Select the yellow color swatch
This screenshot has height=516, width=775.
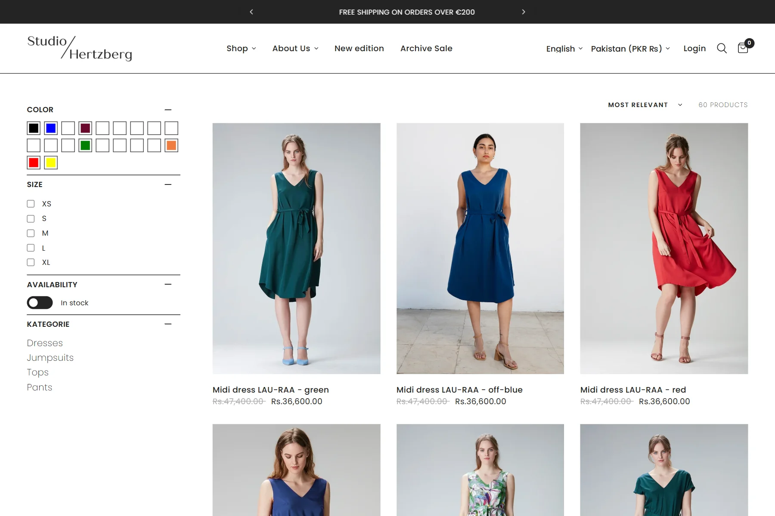pyautogui.click(x=51, y=163)
